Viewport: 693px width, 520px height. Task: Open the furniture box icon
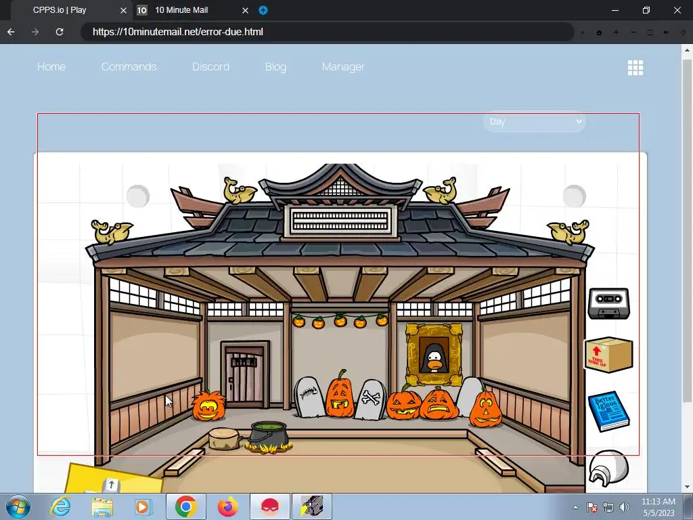[608, 355]
